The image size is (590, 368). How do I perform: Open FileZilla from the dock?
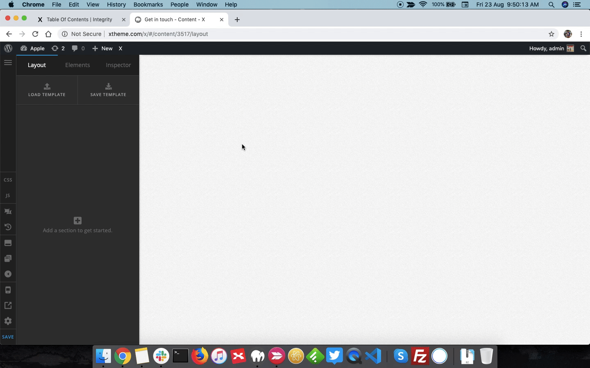pyautogui.click(x=420, y=356)
